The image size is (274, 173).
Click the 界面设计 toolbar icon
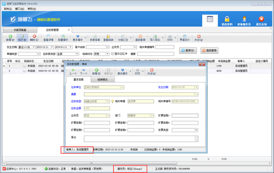tap(185, 37)
